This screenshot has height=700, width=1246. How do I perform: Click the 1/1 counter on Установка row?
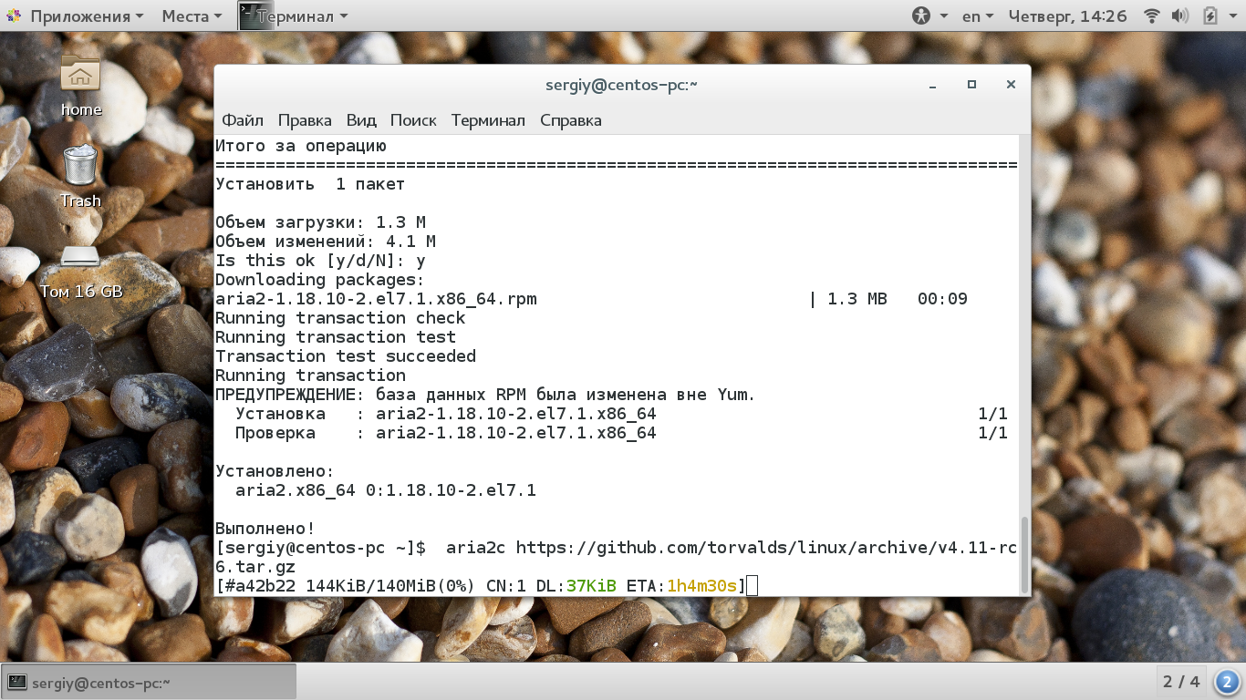[x=992, y=414]
